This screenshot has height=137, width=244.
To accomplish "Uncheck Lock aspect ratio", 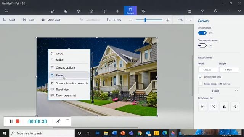I will point(201,77).
